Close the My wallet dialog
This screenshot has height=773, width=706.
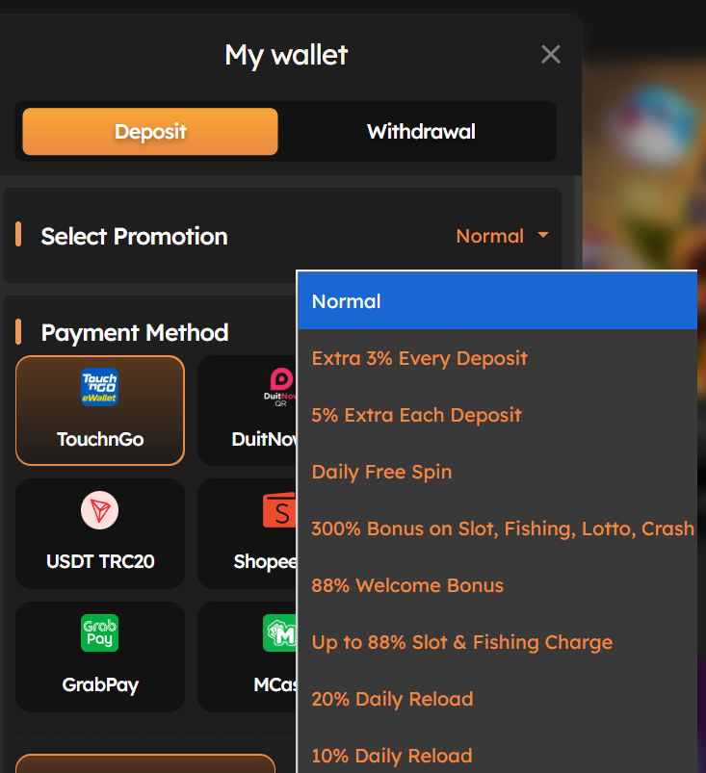coord(551,54)
